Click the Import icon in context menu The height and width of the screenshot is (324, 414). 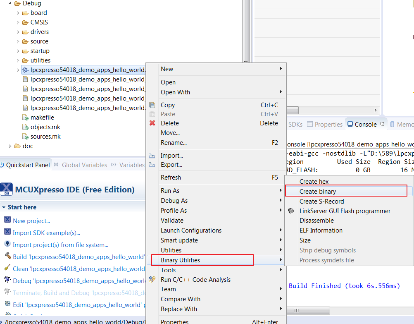coord(152,156)
